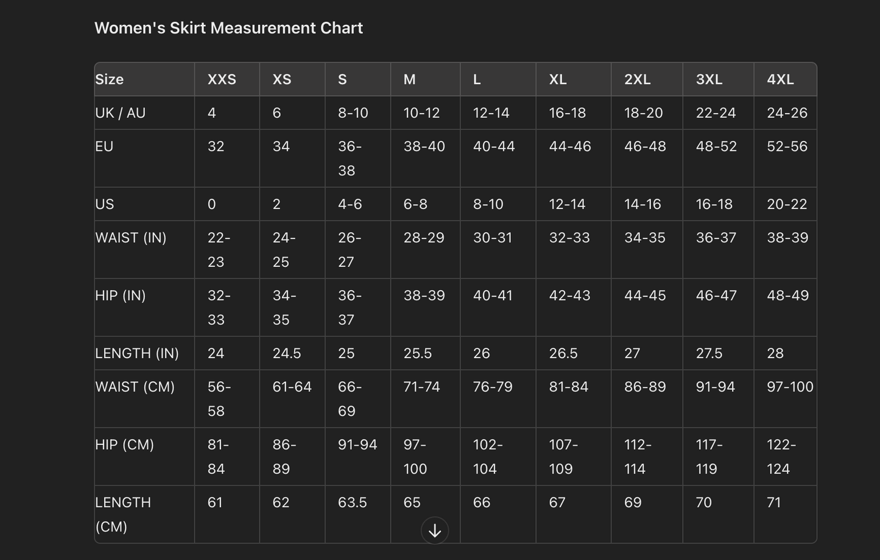880x560 pixels.
Task: Click the UK / AU row label
Action: [x=121, y=113]
